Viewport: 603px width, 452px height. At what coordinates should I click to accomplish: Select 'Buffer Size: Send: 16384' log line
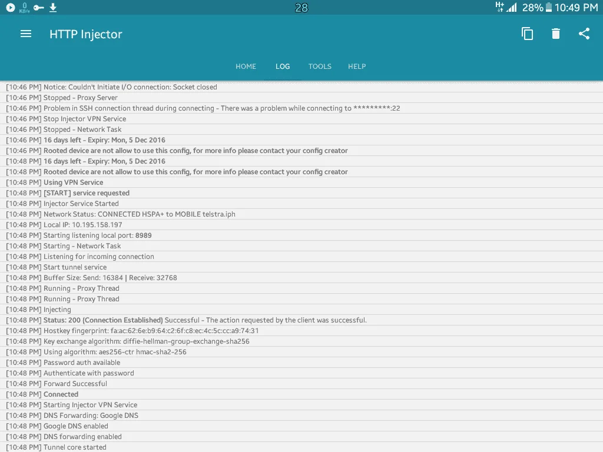coord(301,278)
